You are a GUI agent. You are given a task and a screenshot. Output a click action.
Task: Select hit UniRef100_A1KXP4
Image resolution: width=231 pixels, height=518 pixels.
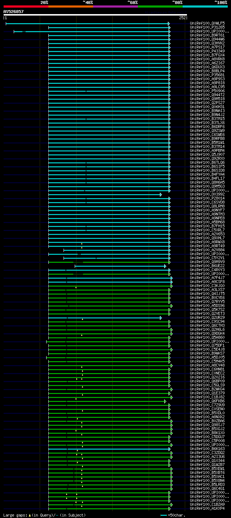click(x=207, y=509)
